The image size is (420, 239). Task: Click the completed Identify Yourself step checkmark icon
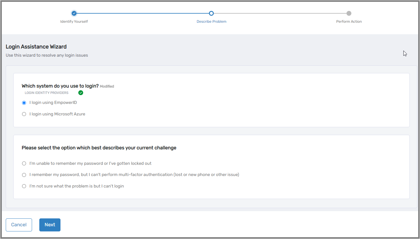74,13
